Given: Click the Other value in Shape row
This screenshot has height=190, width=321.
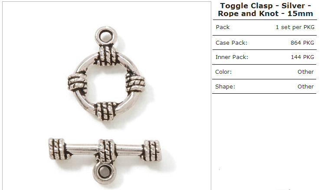Looking at the screenshot, I should tap(305, 87).
